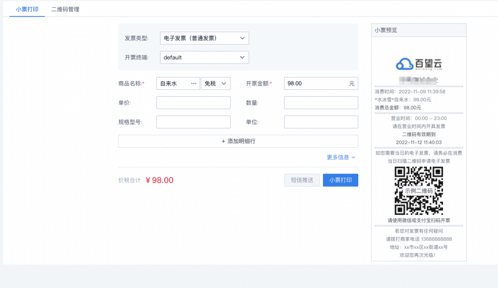Image resolution: width=498 pixels, height=288 pixels.
Task: Click the 百望云 logo in preview
Action: (x=419, y=64)
